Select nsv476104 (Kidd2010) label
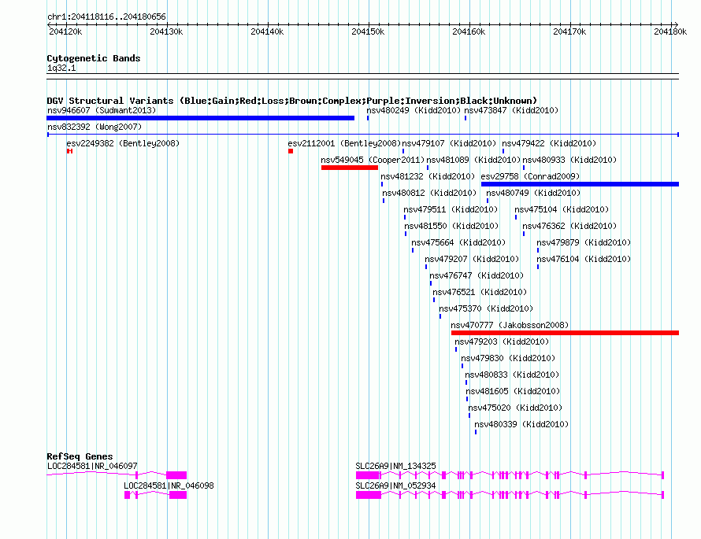Image resolution: width=701 pixels, height=539 pixels. point(584,259)
